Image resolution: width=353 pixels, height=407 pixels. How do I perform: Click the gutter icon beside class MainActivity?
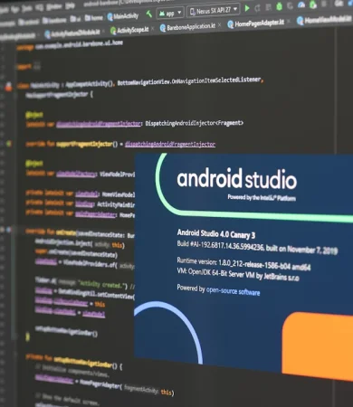(x=8, y=87)
